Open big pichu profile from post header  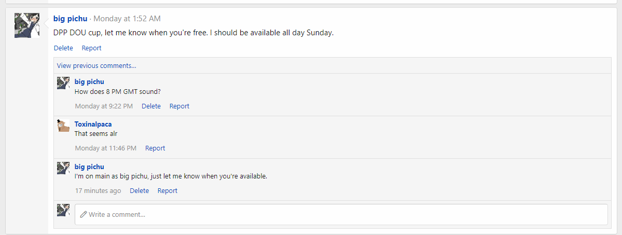coord(70,19)
